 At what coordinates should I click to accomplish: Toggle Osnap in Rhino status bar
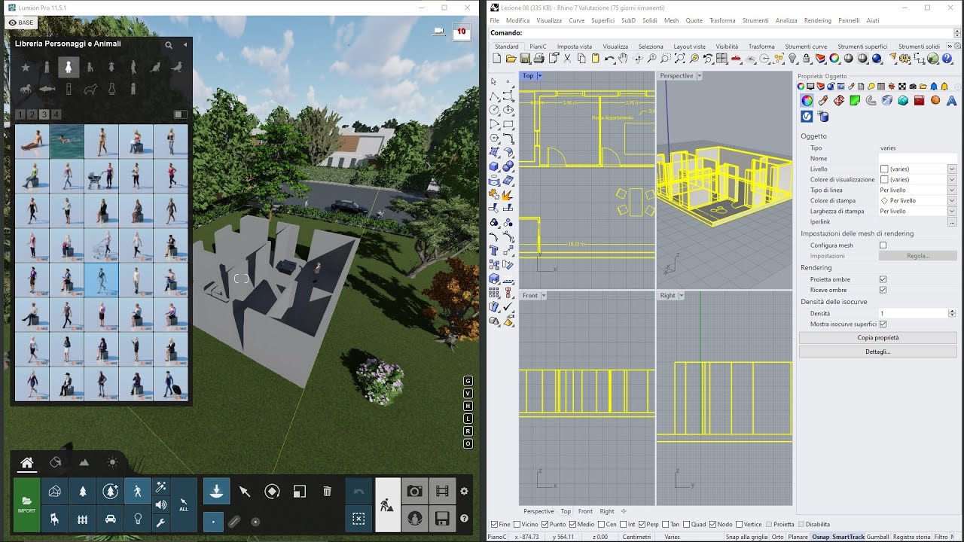click(x=820, y=537)
